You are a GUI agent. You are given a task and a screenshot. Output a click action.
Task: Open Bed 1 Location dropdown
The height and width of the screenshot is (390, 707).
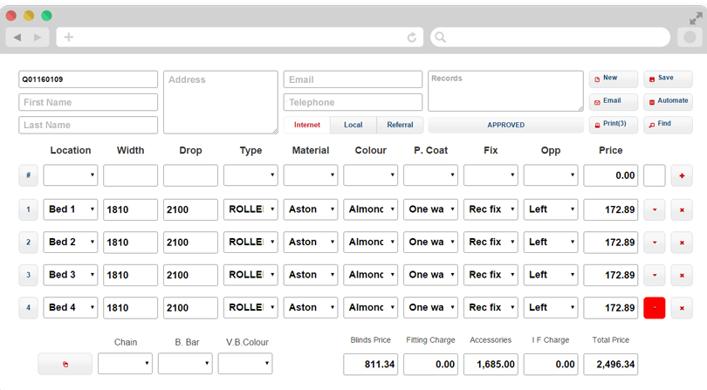coord(71,209)
